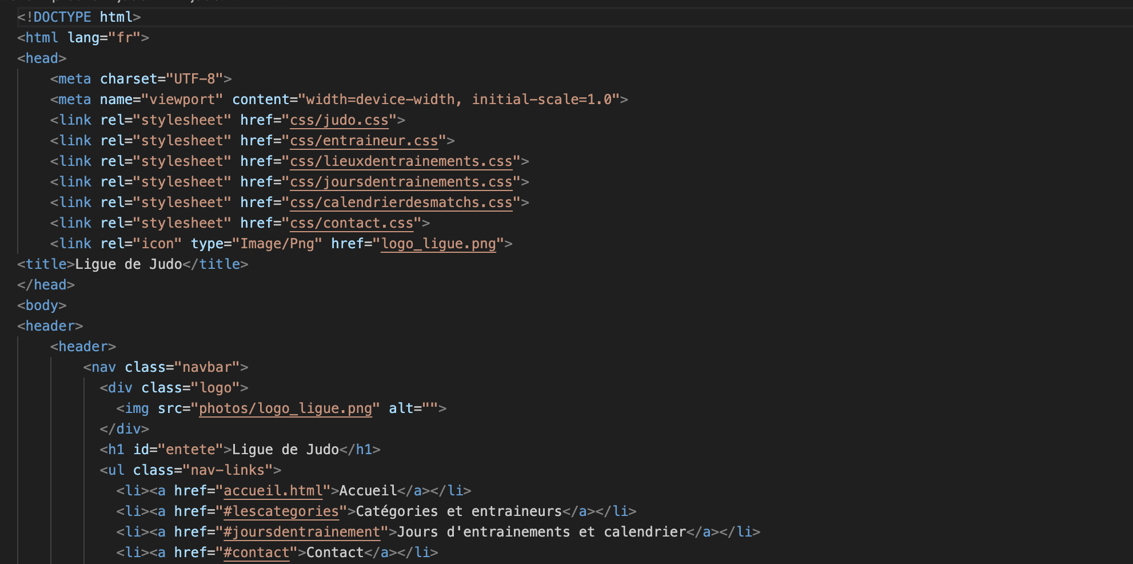
Task: Place cursor on the DOCTYPE declaration line
Action: (x=78, y=17)
